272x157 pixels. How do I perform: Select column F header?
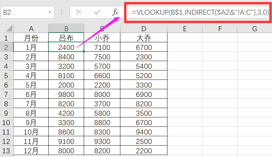coord(220,29)
